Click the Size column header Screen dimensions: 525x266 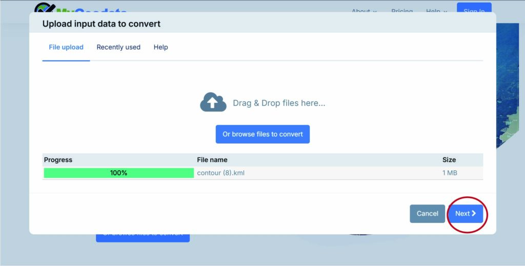[449, 160]
